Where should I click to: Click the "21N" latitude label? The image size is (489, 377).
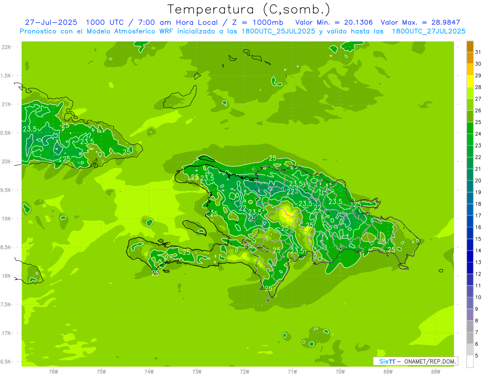tap(6, 104)
